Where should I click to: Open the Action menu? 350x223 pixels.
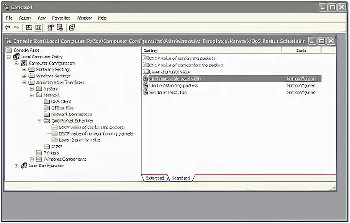[x=25, y=18]
